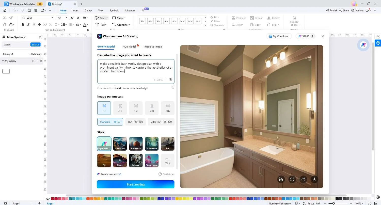Toggle Underline formatting

click(34, 25)
